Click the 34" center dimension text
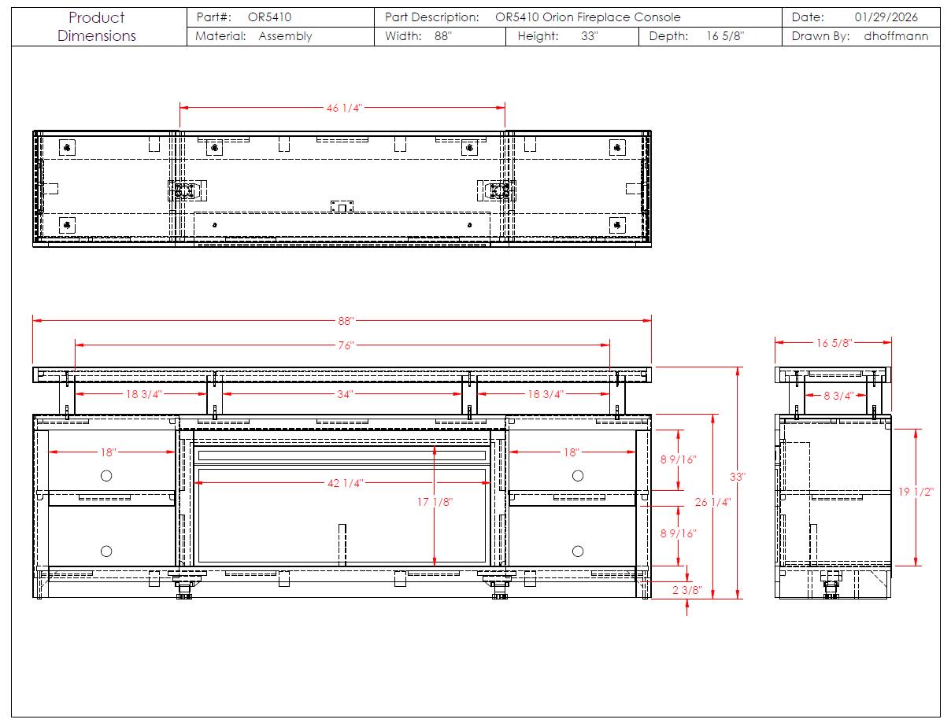Image resolution: width=951 pixels, height=723 pixels. click(343, 394)
